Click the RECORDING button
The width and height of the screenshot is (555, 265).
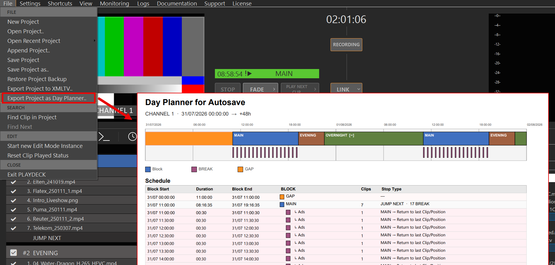click(x=346, y=45)
